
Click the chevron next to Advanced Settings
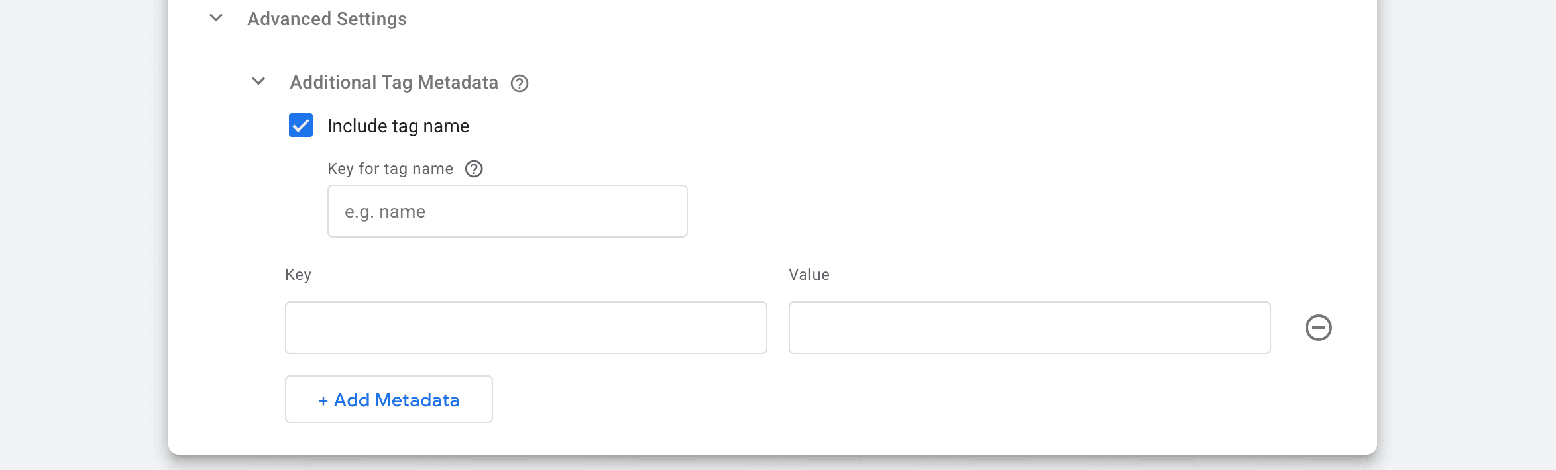215,19
